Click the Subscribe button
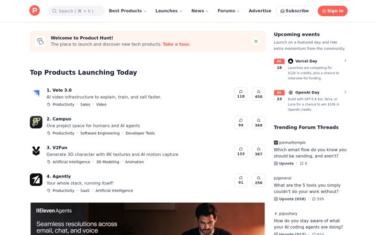 tap(294, 11)
